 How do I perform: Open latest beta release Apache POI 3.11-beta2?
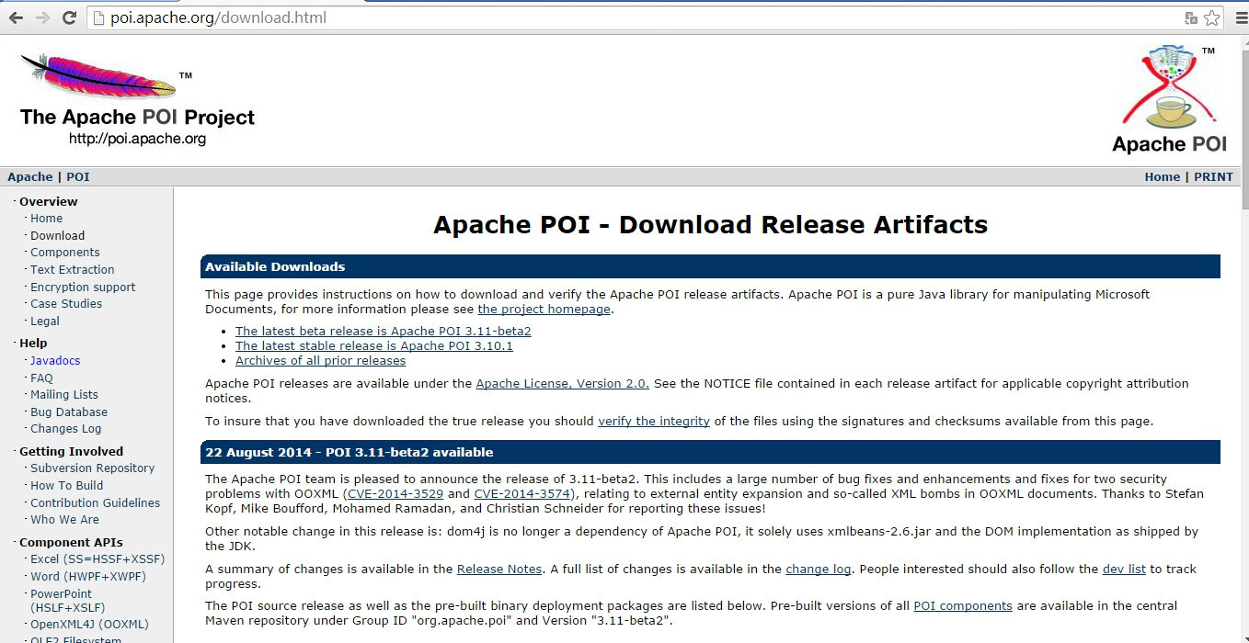click(x=384, y=332)
